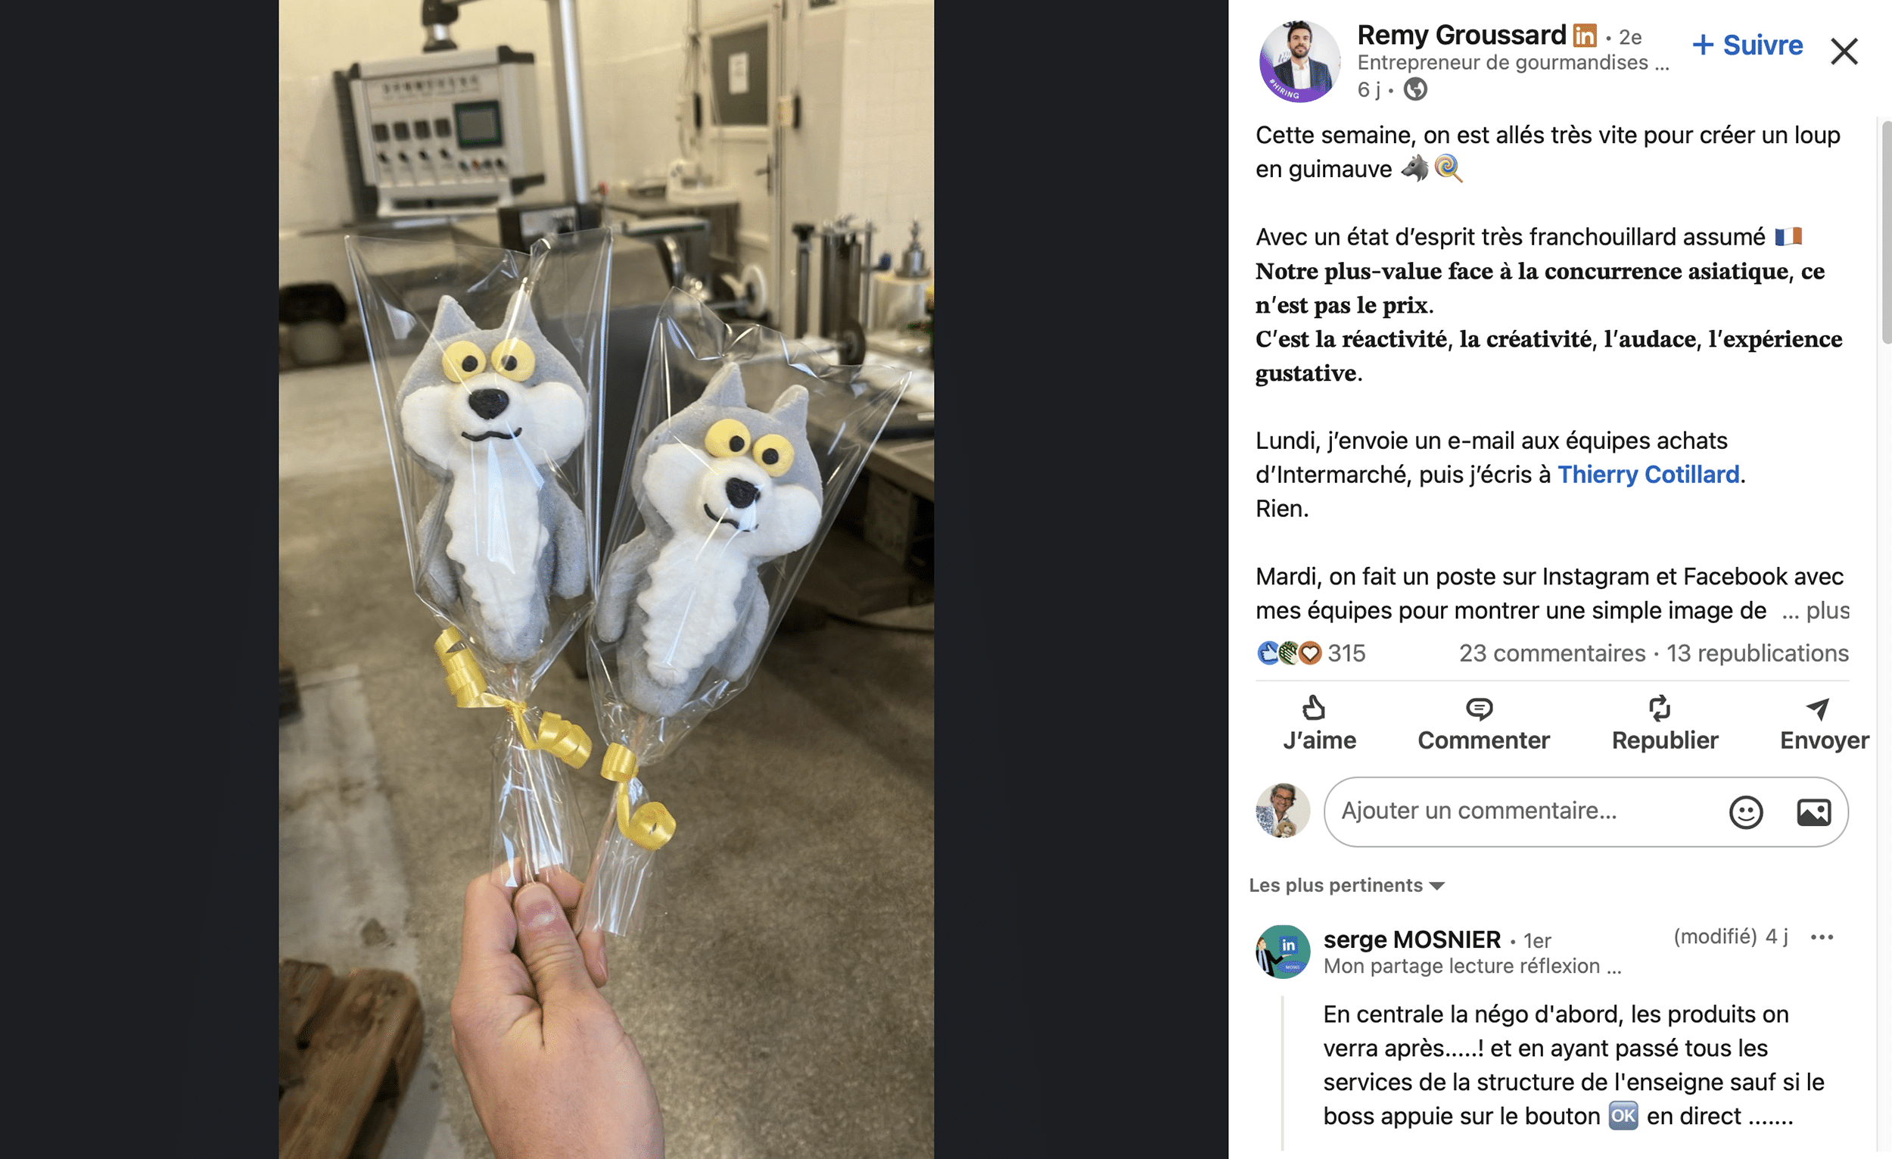Viewport: 1892px width, 1159px height.
Task: Expand the post text with "… plus"
Action: pos(1816,611)
